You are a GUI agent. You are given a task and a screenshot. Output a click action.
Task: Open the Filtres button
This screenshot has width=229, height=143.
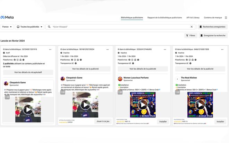(191, 35)
